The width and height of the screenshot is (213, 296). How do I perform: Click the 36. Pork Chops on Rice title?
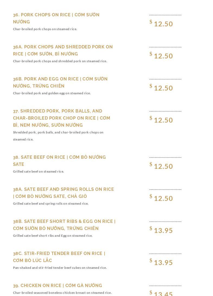(56, 18)
